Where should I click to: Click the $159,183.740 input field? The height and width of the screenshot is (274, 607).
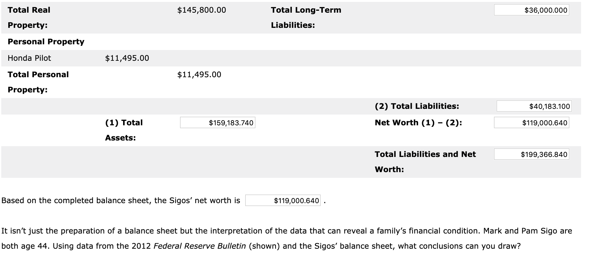pyautogui.click(x=217, y=123)
